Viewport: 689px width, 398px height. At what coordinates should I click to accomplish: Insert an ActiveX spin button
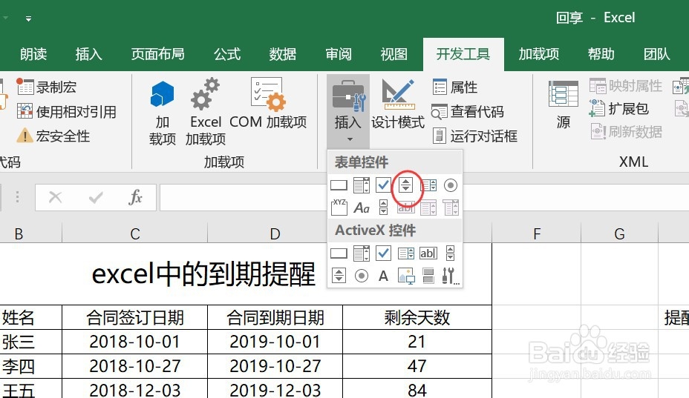pos(339,276)
